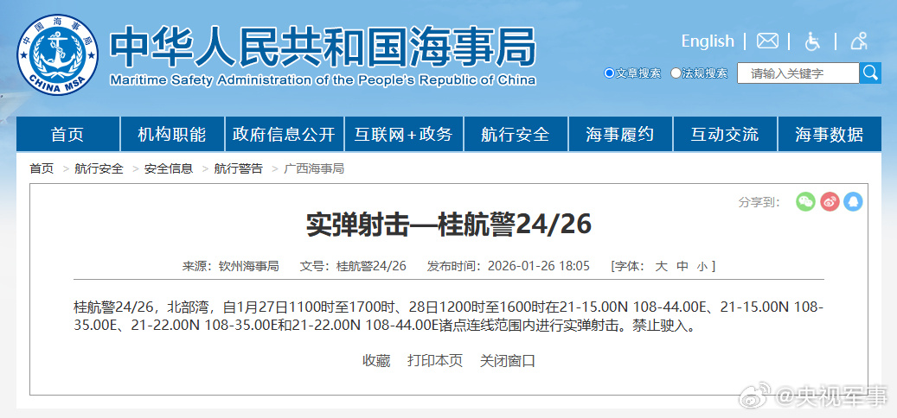Set font size to 小
The image size is (897, 418).
coord(702,266)
